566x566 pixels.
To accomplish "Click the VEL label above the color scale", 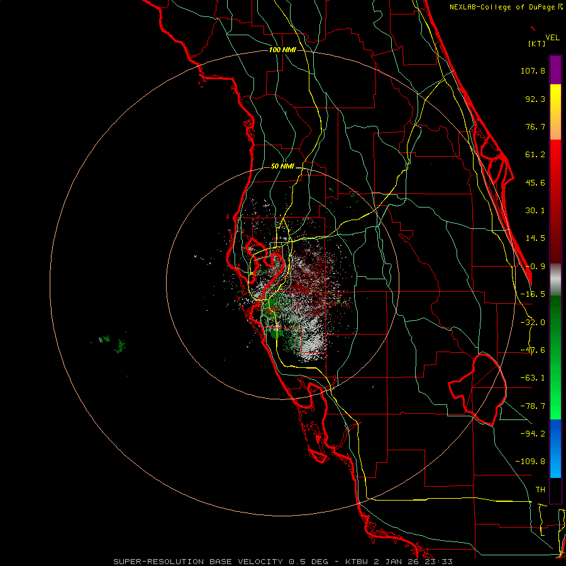I will [552, 38].
